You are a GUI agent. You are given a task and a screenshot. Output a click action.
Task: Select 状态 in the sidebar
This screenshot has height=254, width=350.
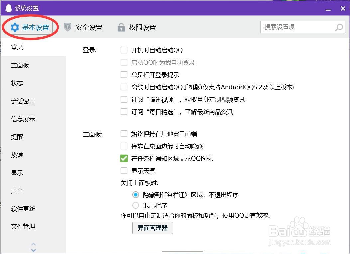click(34, 83)
